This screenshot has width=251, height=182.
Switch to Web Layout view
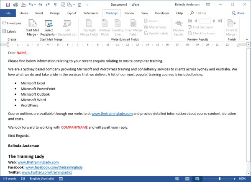coord(197,179)
